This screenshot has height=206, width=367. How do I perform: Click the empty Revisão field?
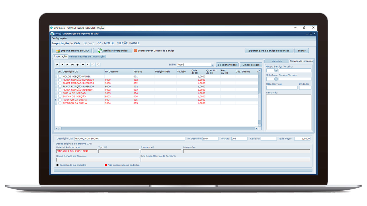(269, 138)
